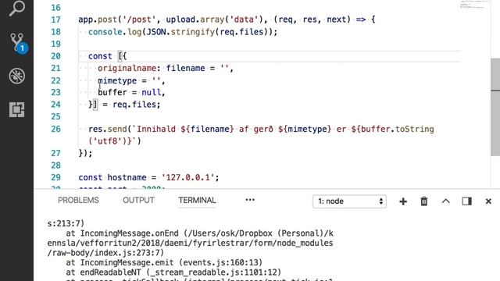Click the '127.0.0.1' string literal

(x=187, y=177)
